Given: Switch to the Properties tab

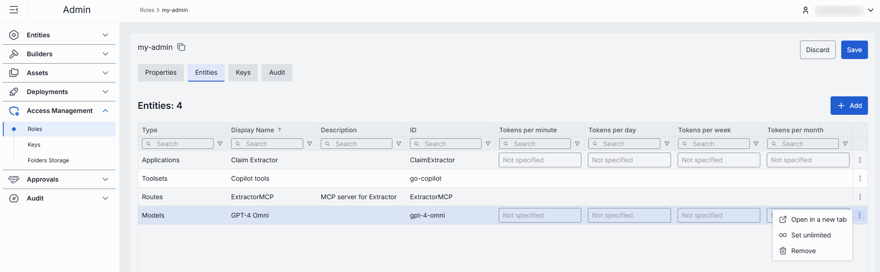Looking at the screenshot, I should [x=160, y=72].
